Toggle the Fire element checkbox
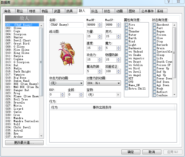 [126, 25]
